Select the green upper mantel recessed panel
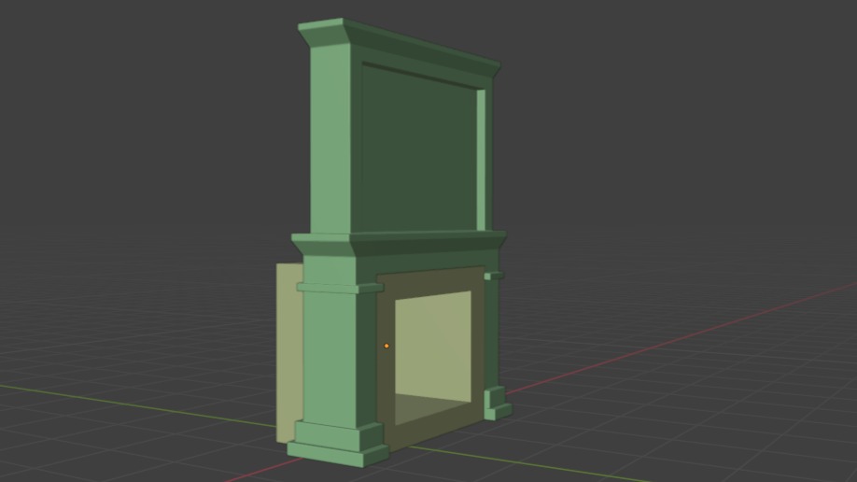857x482 pixels. click(420, 149)
